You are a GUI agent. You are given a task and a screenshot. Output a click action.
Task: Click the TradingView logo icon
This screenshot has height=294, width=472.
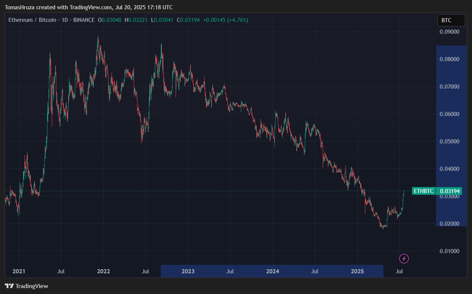[x=9, y=286]
